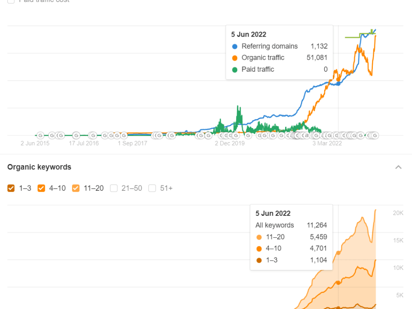
Task: Click the light orange 11–20 legend dot in tooltip
Action: point(259,237)
